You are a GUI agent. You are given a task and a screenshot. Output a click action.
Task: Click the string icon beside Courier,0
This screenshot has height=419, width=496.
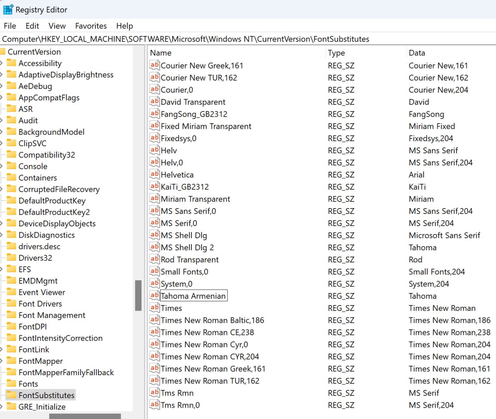pos(155,90)
